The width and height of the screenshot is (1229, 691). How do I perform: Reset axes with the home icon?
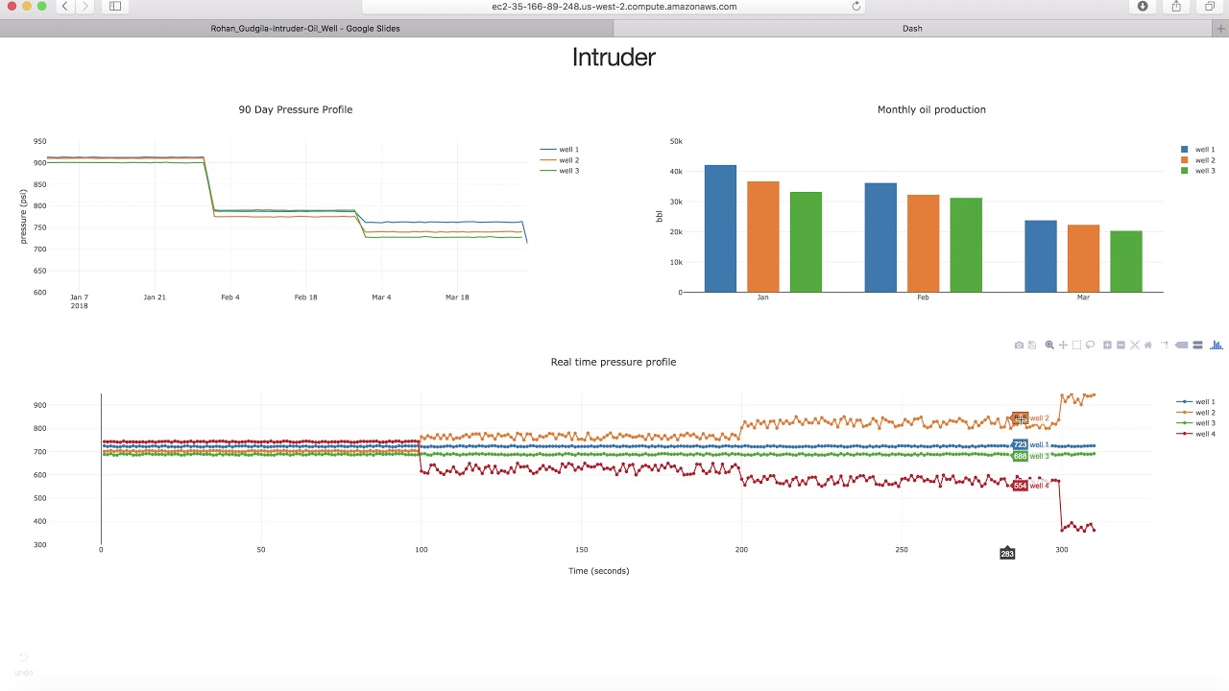[1147, 345]
